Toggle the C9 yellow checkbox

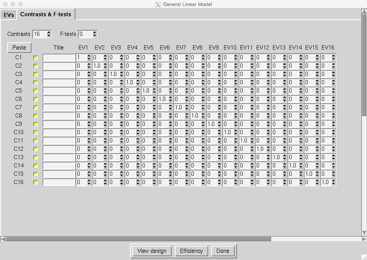[35, 124]
